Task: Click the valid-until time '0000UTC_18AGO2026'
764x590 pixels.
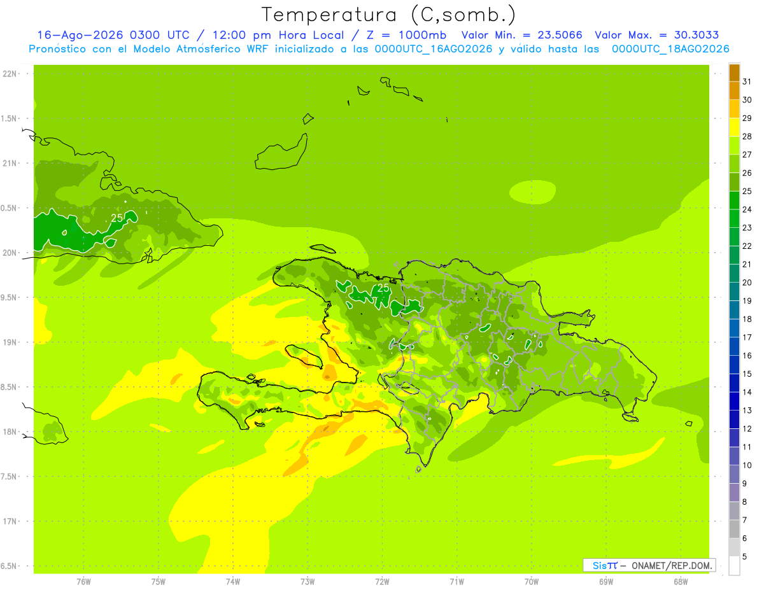Action: [670, 49]
